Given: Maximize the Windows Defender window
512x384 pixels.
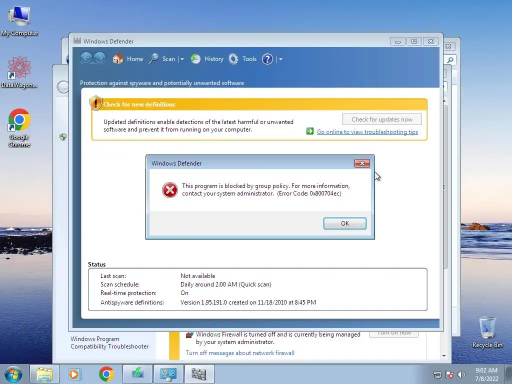Looking at the screenshot, I should point(414,41).
